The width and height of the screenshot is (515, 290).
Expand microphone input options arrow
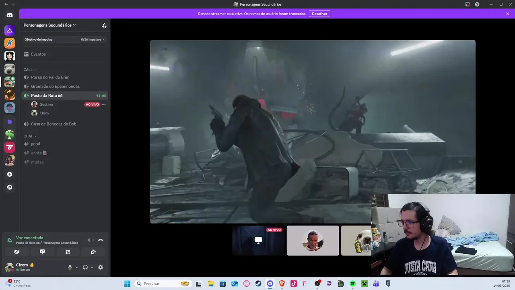pos(76,267)
